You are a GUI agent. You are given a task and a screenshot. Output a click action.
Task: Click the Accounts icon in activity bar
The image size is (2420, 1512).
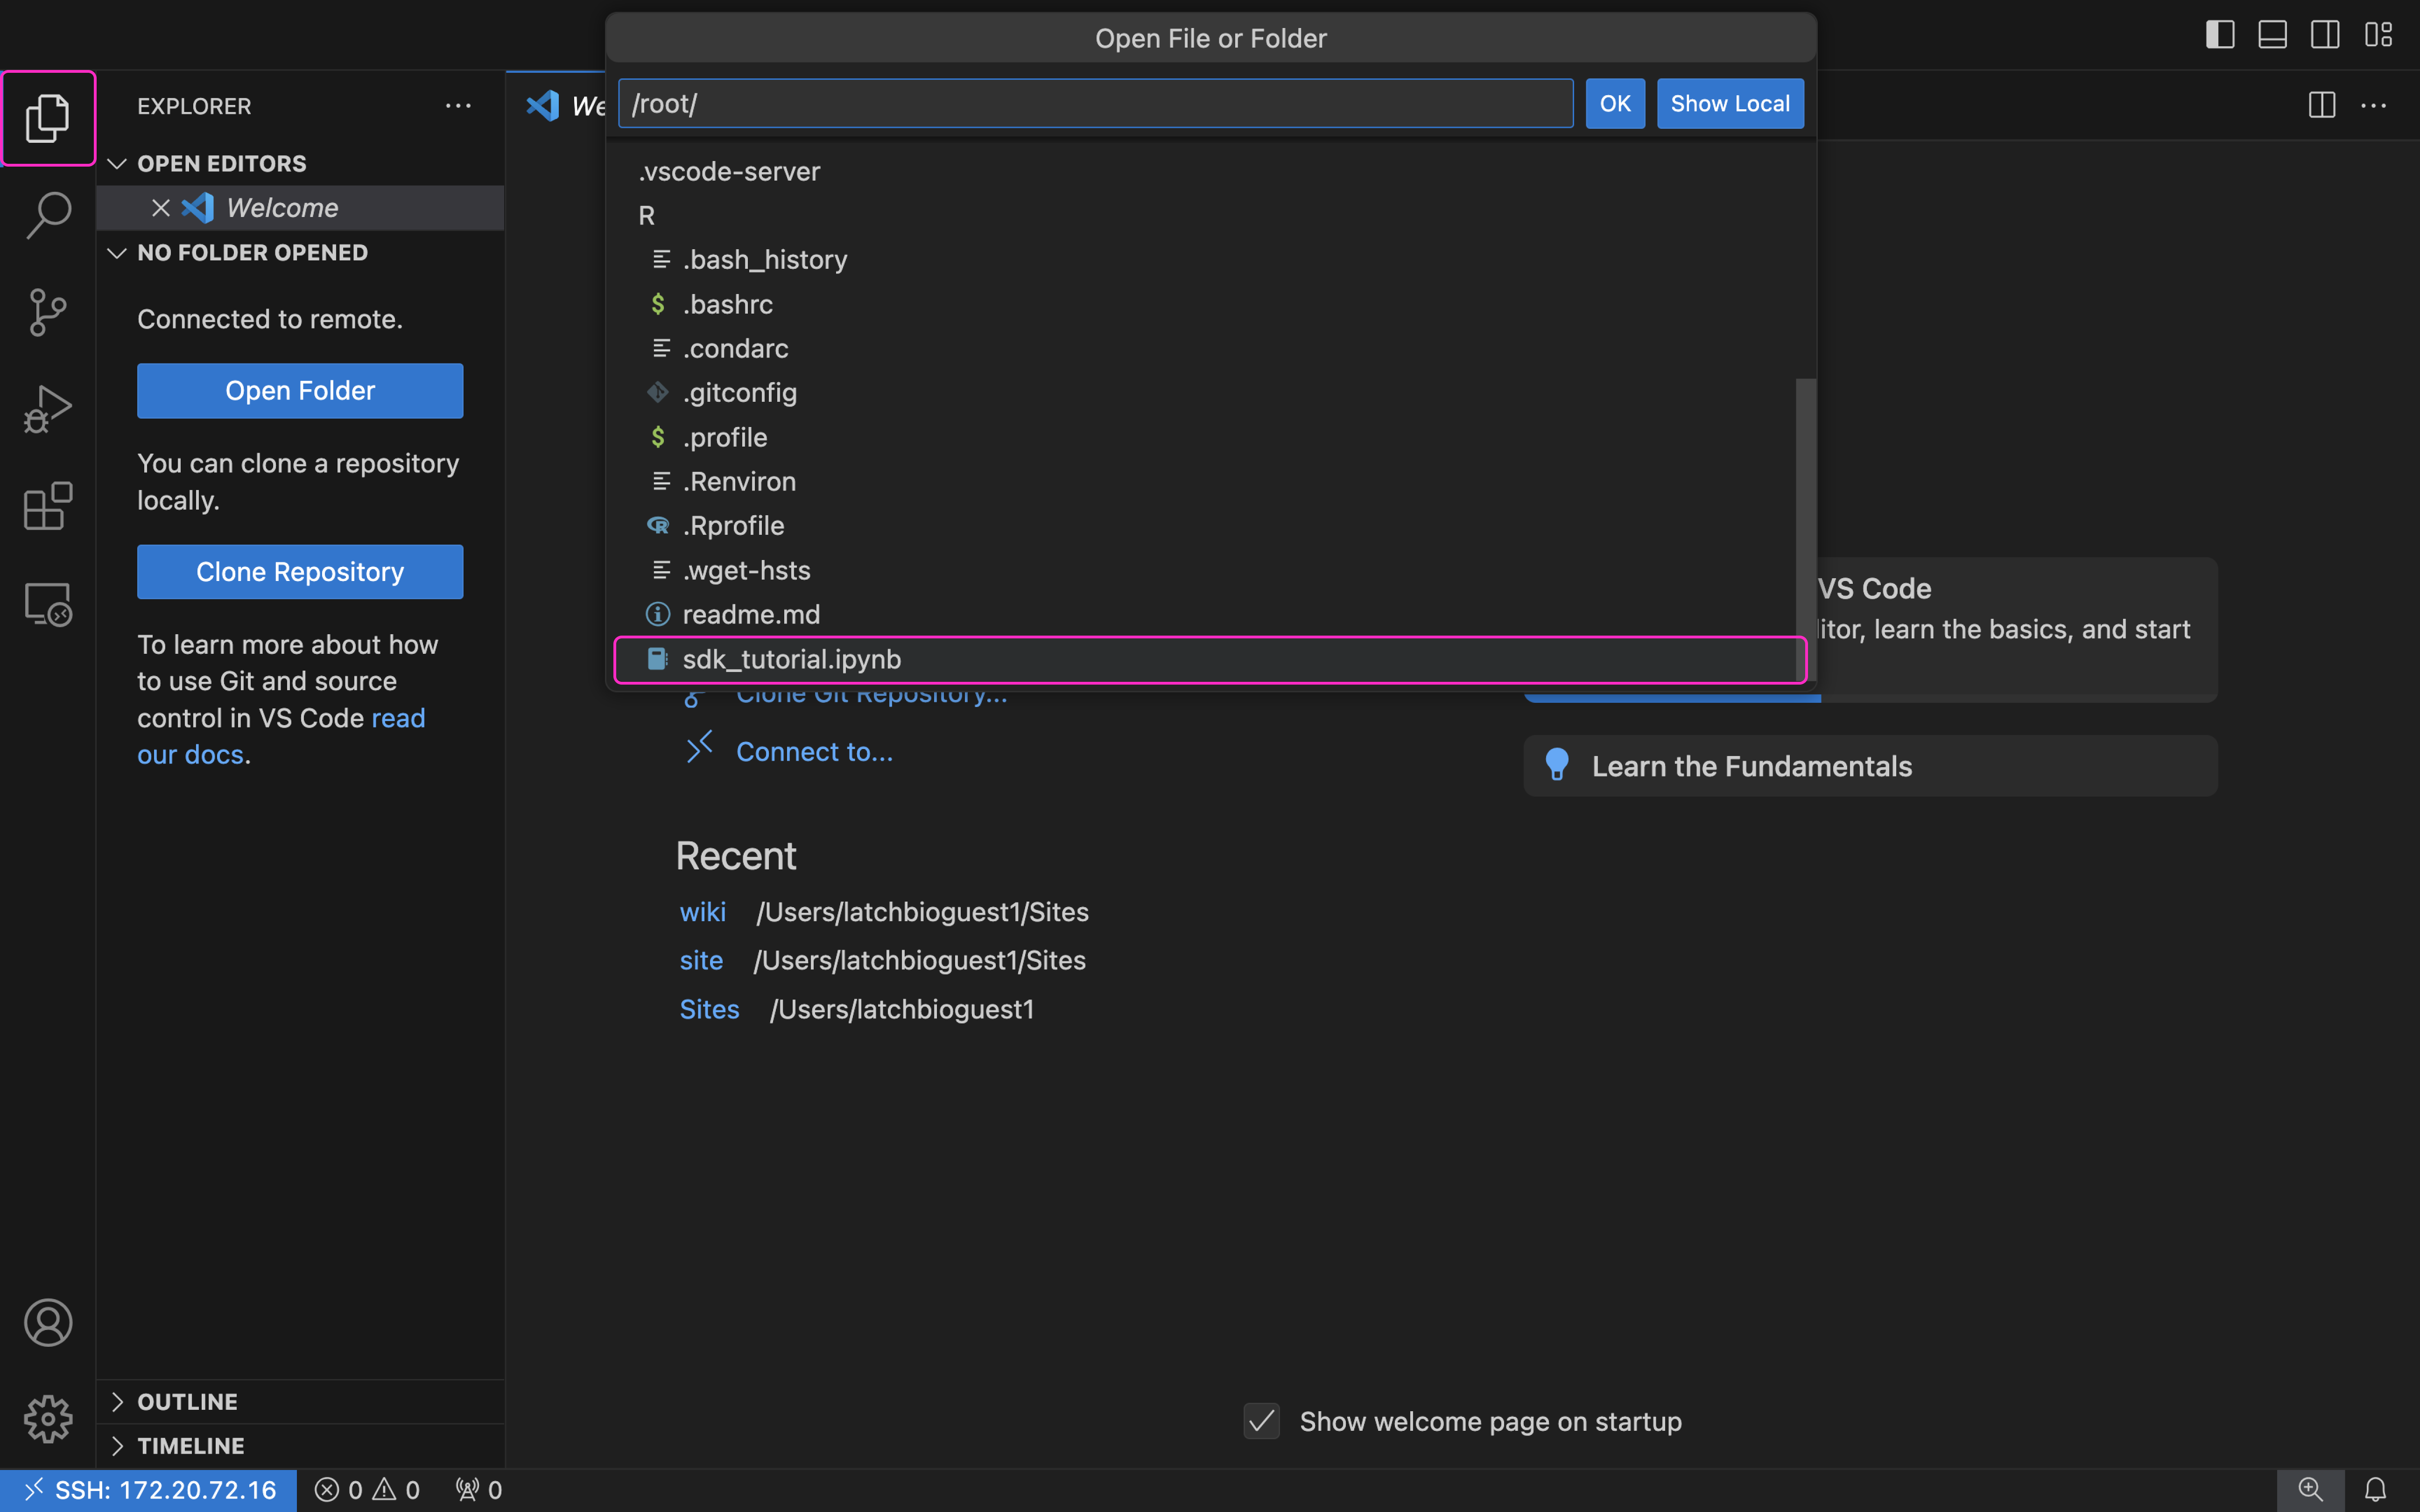pos(48,1322)
